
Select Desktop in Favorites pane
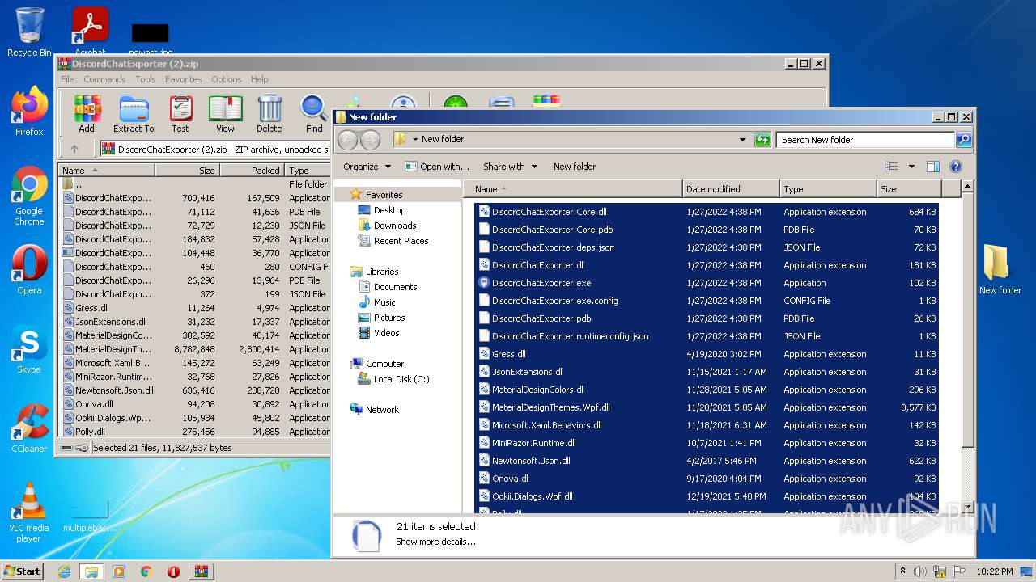tap(389, 210)
